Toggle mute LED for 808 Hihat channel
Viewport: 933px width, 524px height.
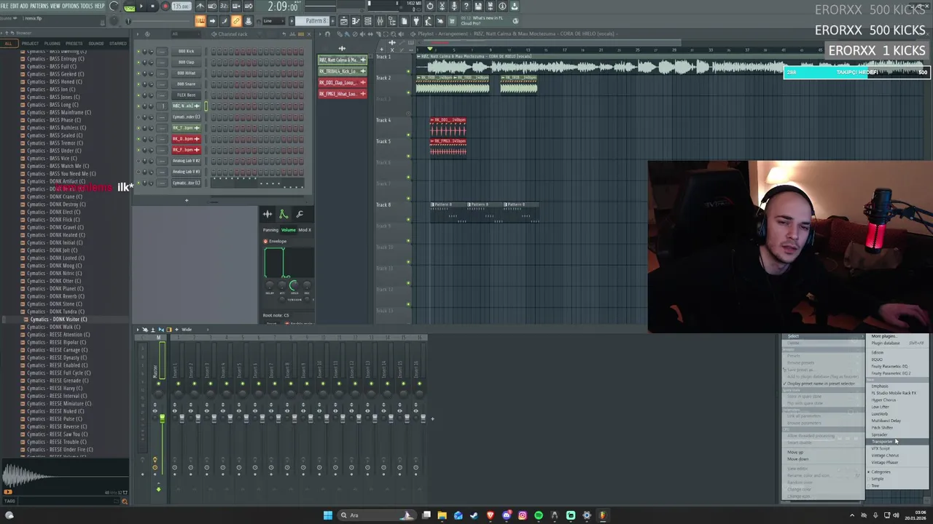138,74
